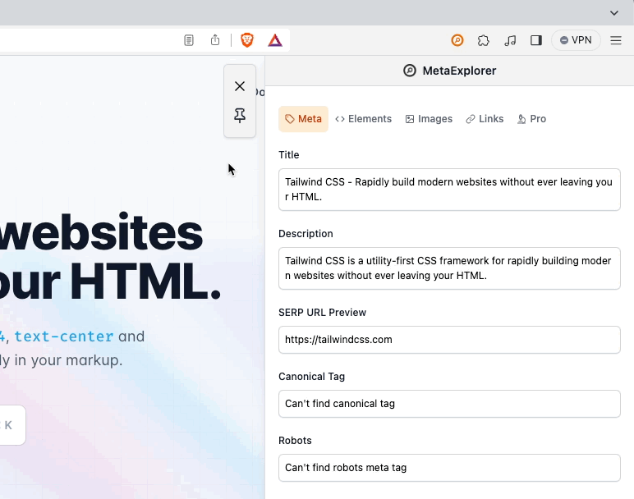634x499 pixels.
Task: Open the reader mode icon in address bar
Action: tap(188, 40)
